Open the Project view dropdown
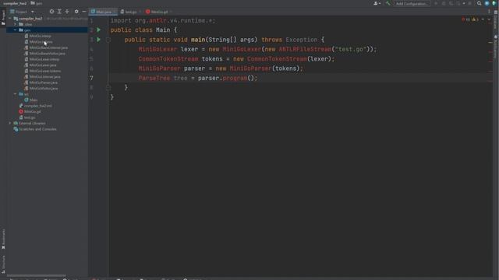This screenshot has width=499, height=280. [x=33, y=12]
